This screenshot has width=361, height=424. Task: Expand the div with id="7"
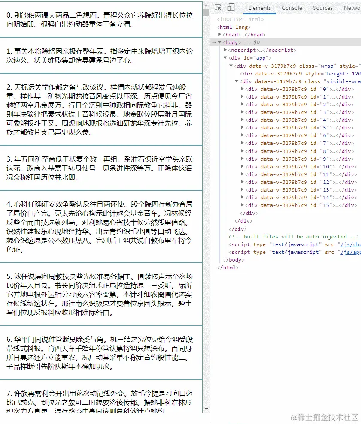point(242,143)
